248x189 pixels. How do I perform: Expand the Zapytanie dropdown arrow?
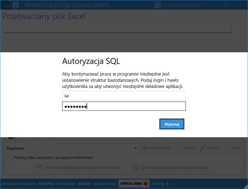tap(135, 148)
